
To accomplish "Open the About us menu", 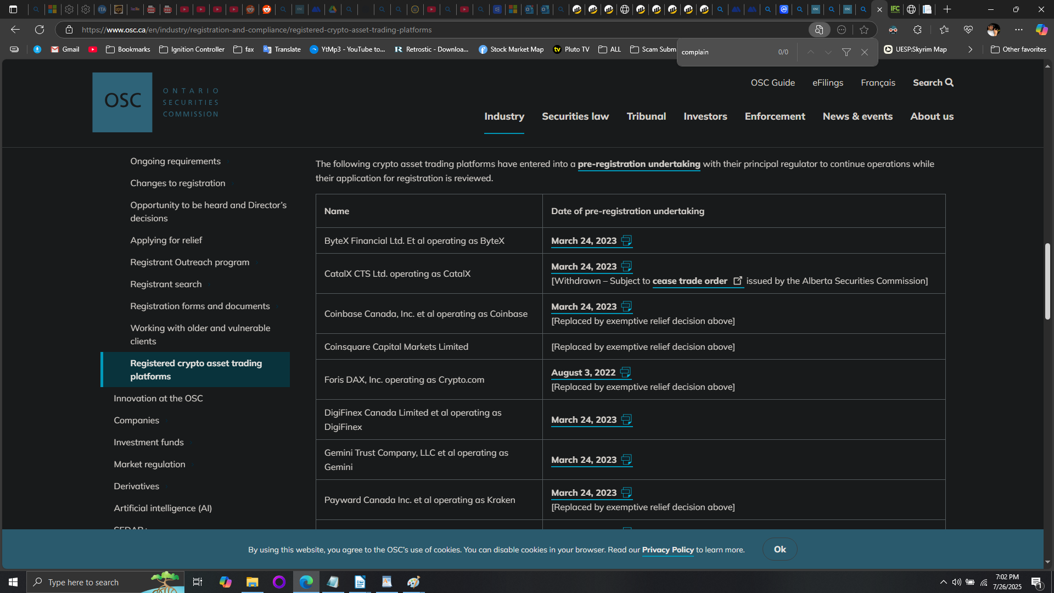I will click(x=932, y=116).
